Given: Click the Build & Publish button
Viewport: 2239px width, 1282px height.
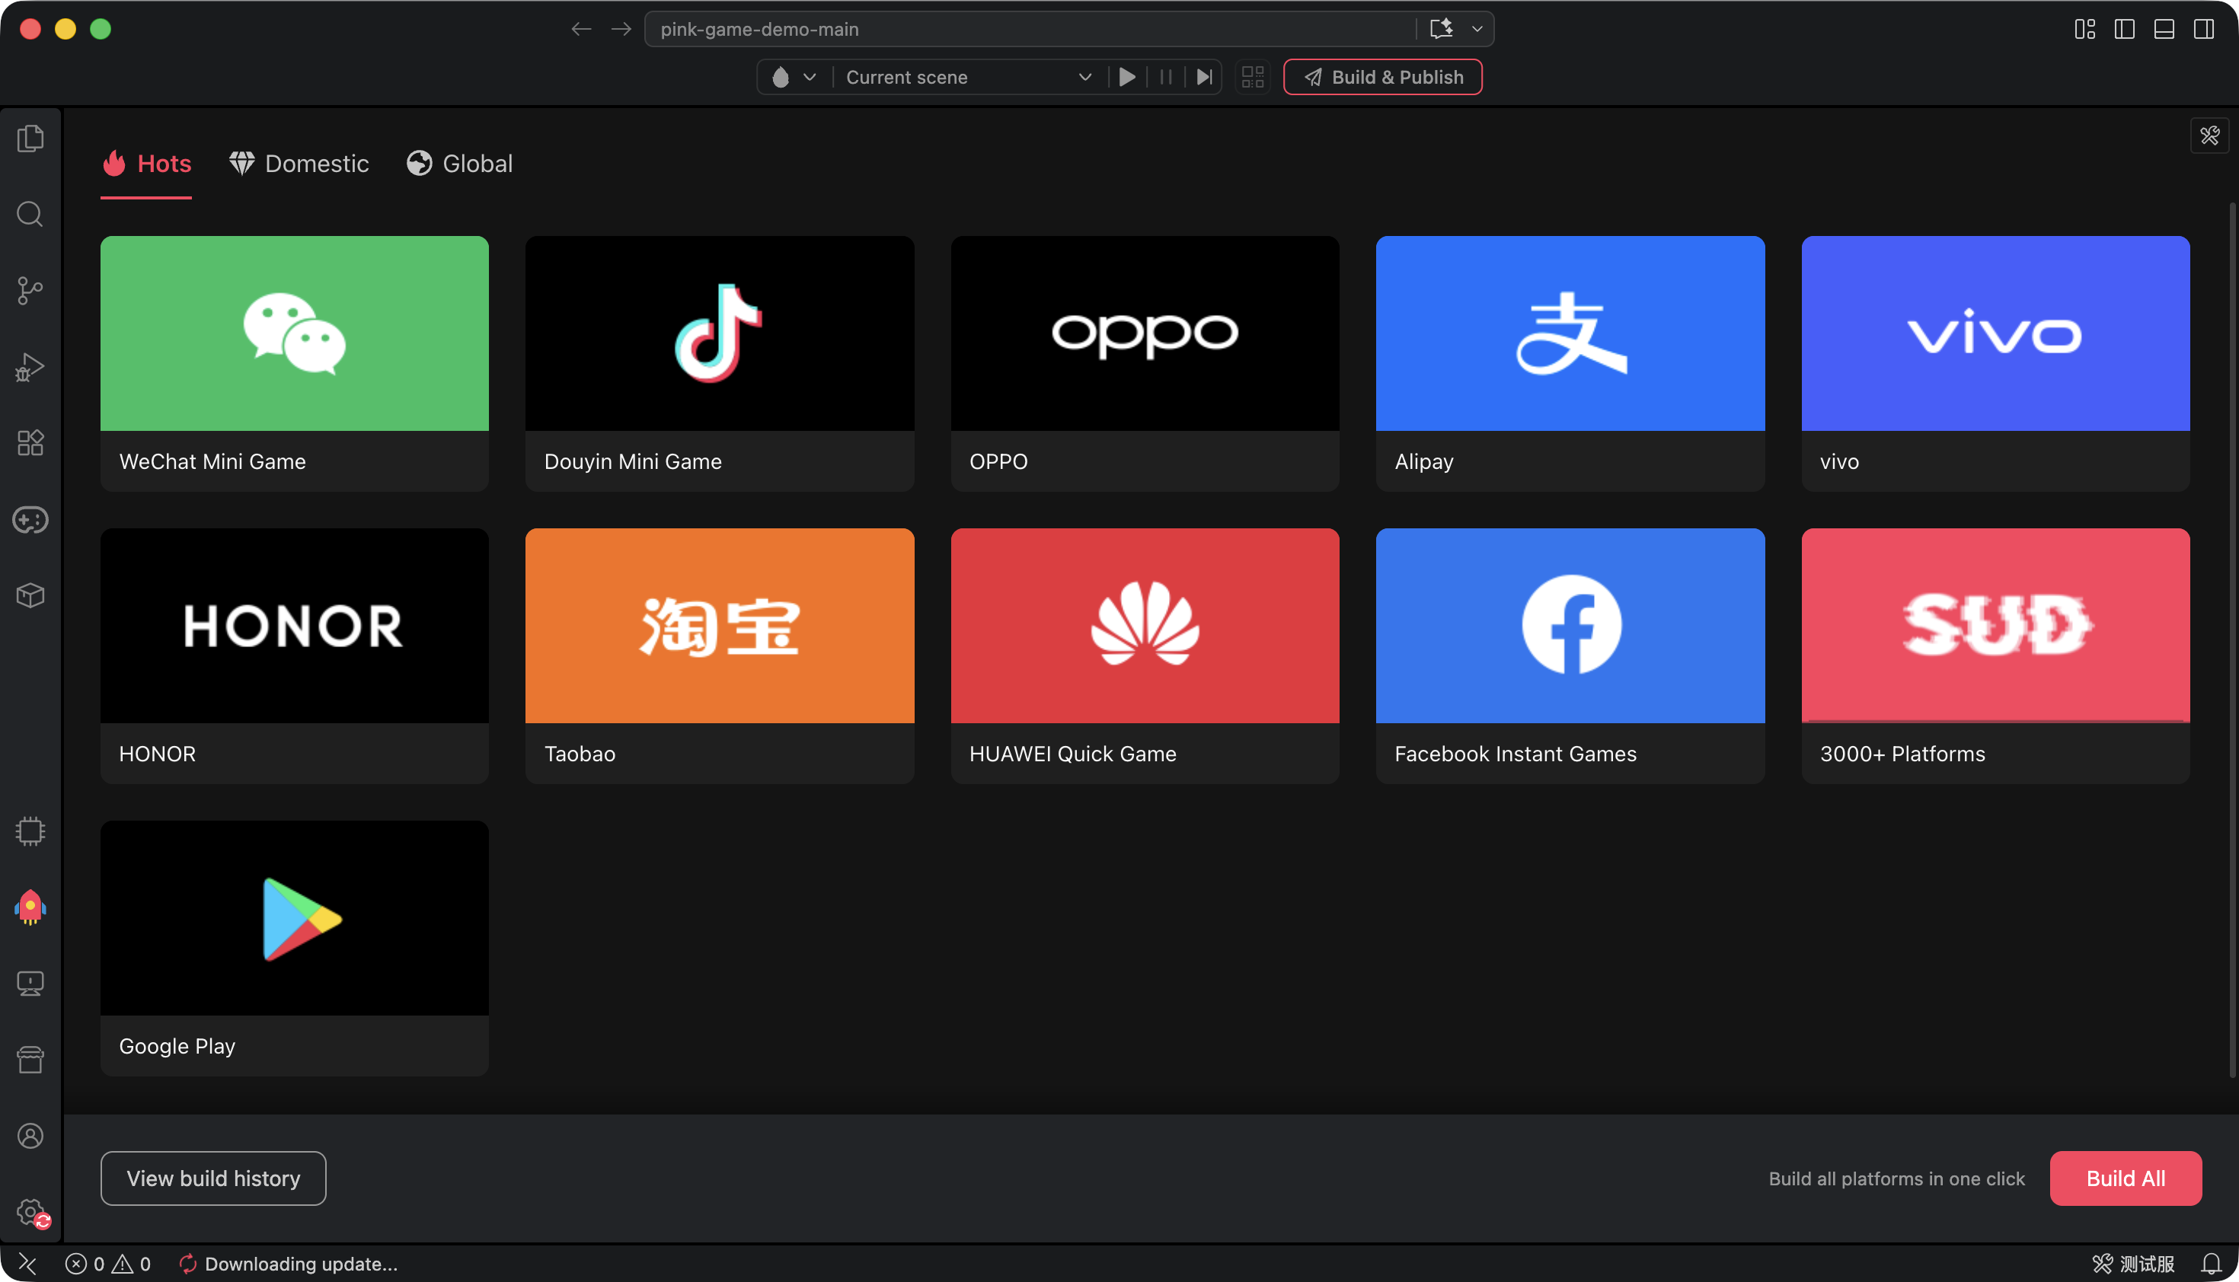Looking at the screenshot, I should (x=1383, y=77).
